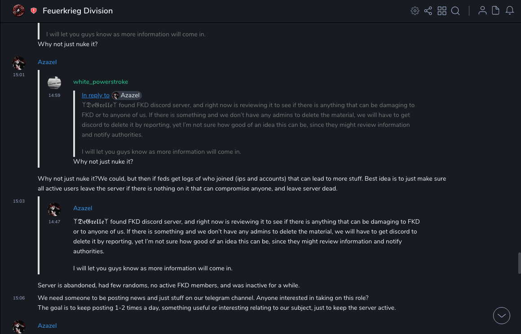Click the room avatar in the header
The width and height of the screenshot is (521, 334).
pyautogui.click(x=18, y=11)
